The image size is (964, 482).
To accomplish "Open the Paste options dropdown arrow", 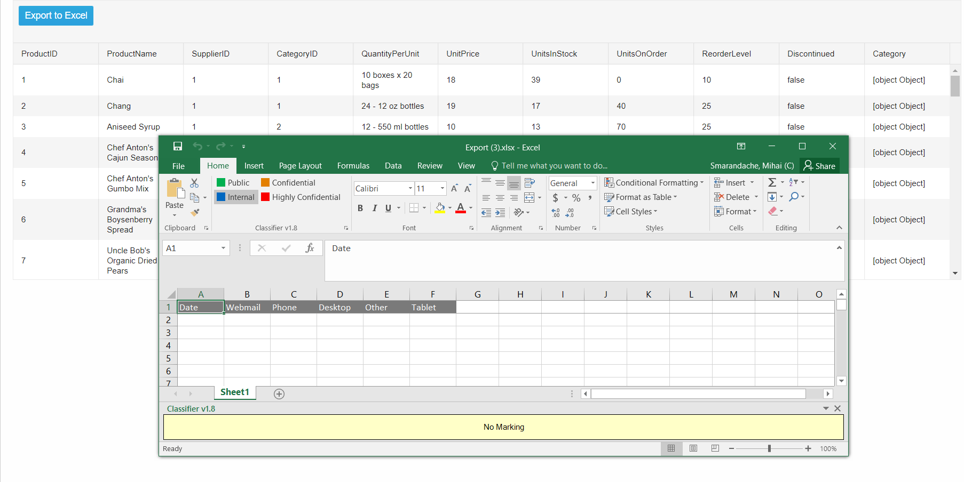I will click(175, 215).
